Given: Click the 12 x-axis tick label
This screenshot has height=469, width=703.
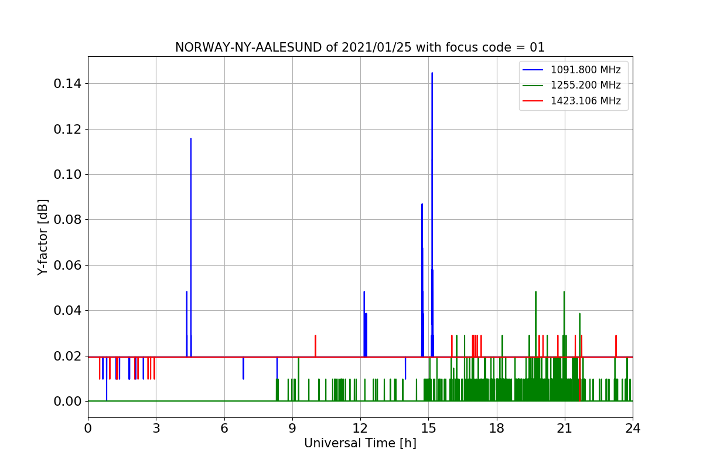Looking at the screenshot, I should tap(360, 429).
